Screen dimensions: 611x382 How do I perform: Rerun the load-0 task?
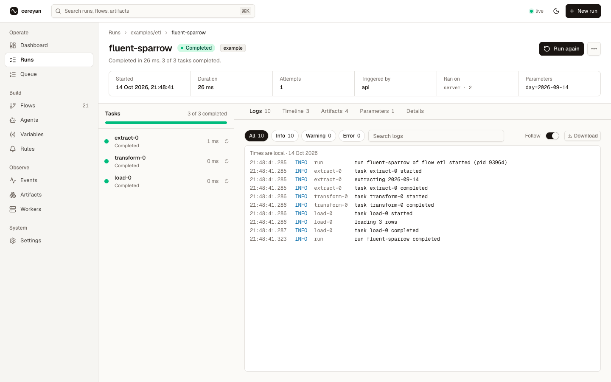(x=227, y=181)
